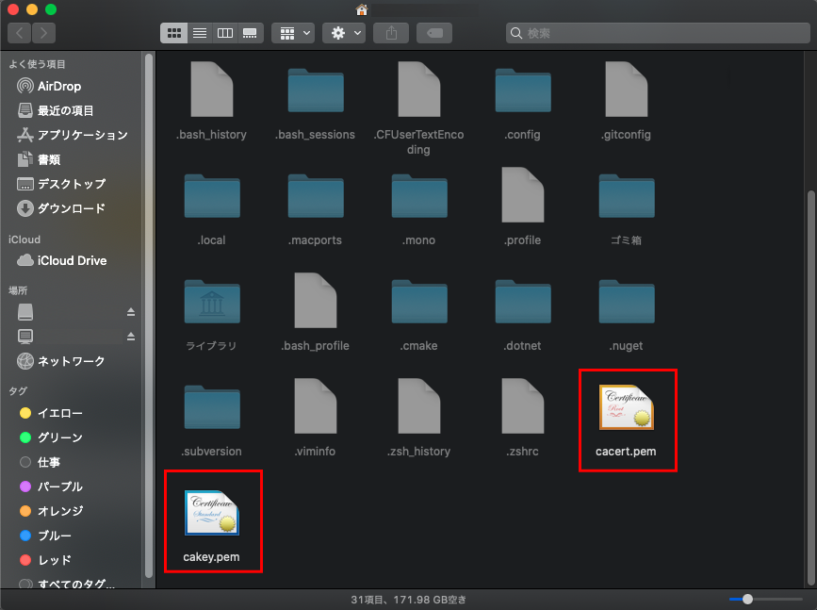The width and height of the screenshot is (817, 610).
Task: Open the gear action menu
Action: click(x=344, y=33)
